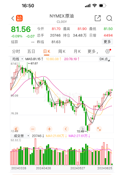Viewport: 123px width, 175px height.
Task: Open the share/export icon
Action: 98,18
